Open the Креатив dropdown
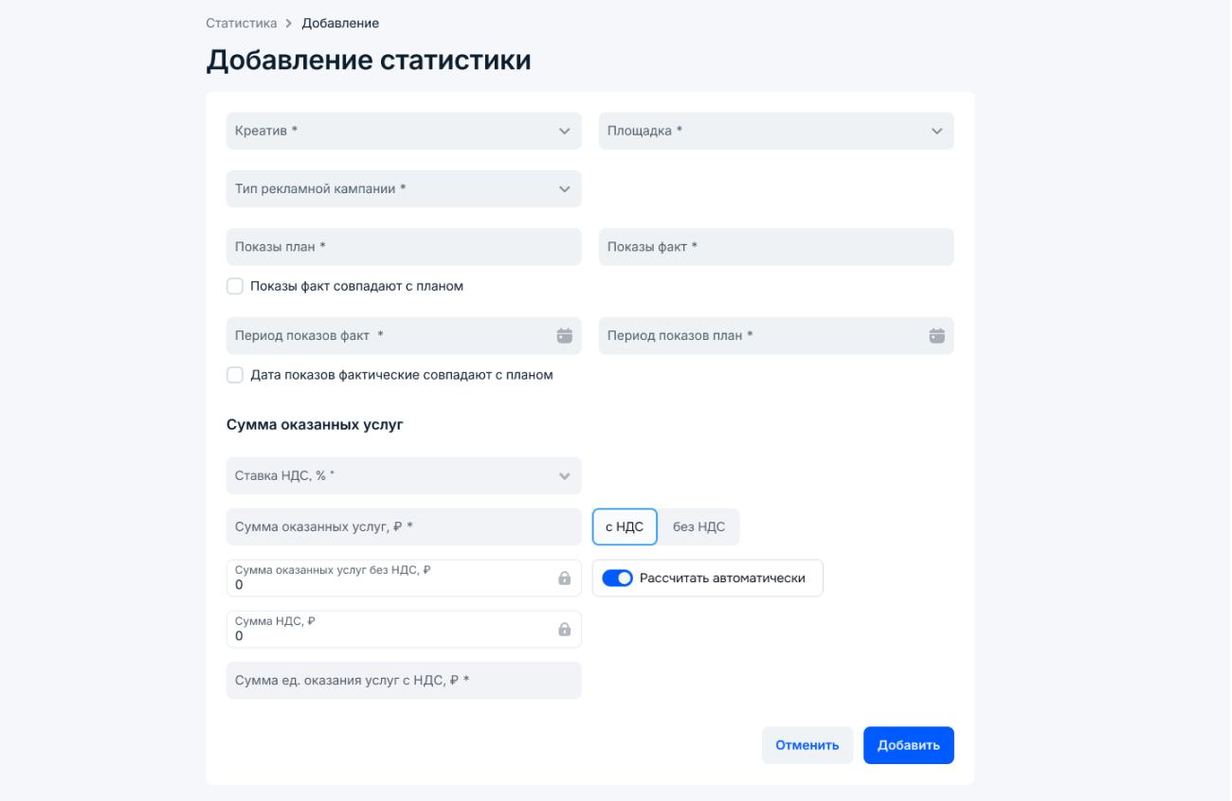Viewport: 1232px width, 801px height. click(x=404, y=131)
